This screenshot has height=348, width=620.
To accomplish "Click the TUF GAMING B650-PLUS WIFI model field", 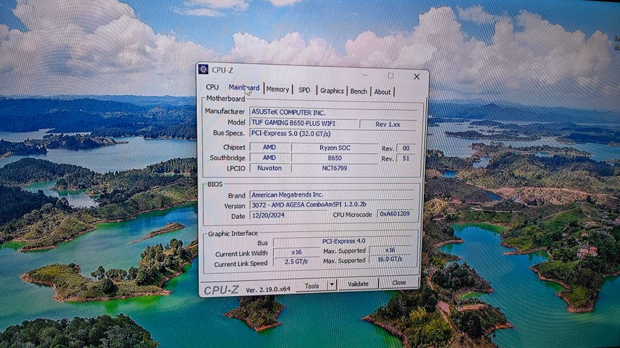I will pos(304,123).
